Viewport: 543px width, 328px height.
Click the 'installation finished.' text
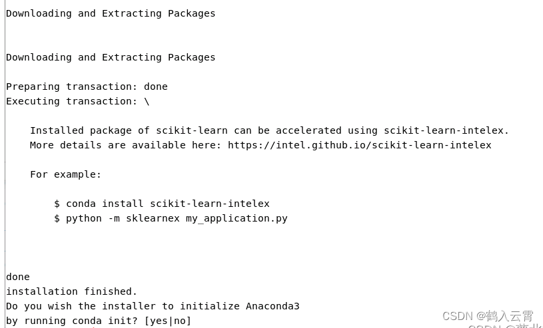[x=72, y=291]
